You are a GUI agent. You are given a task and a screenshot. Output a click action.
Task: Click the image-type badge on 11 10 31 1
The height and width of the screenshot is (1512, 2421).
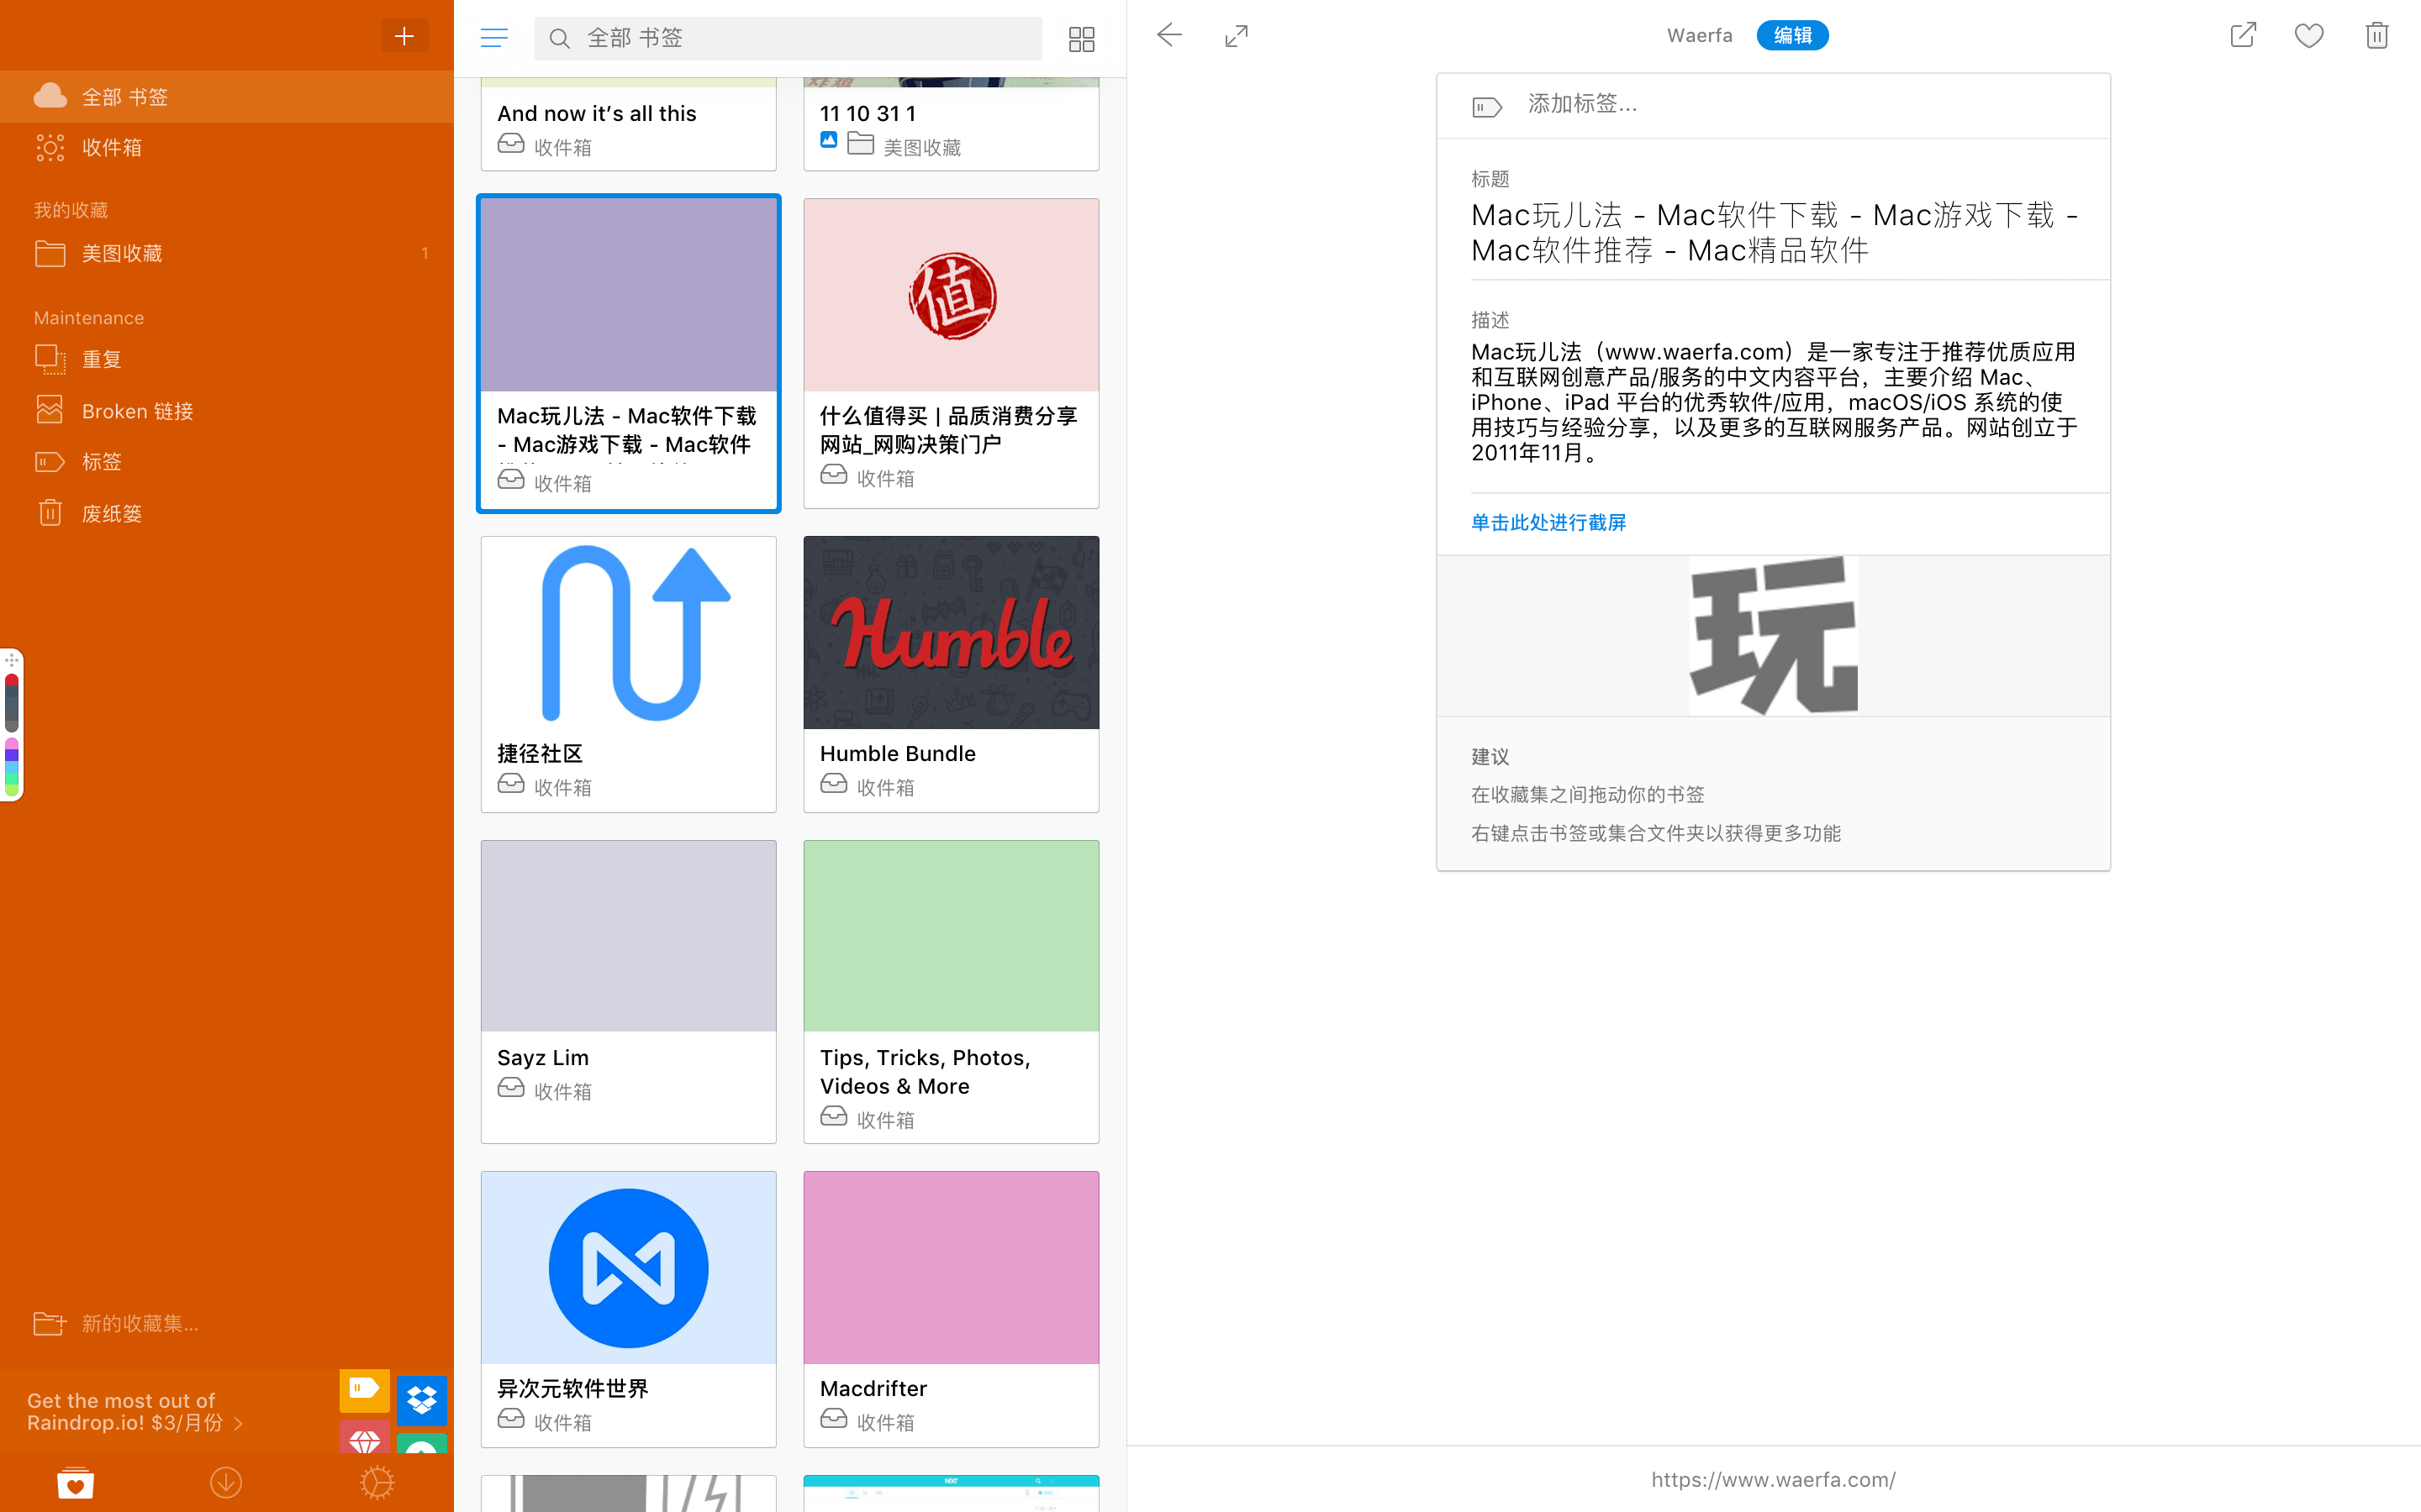pyautogui.click(x=828, y=140)
